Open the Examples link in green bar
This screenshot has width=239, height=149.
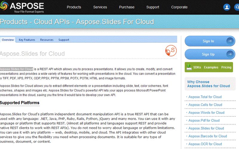click(211, 67)
